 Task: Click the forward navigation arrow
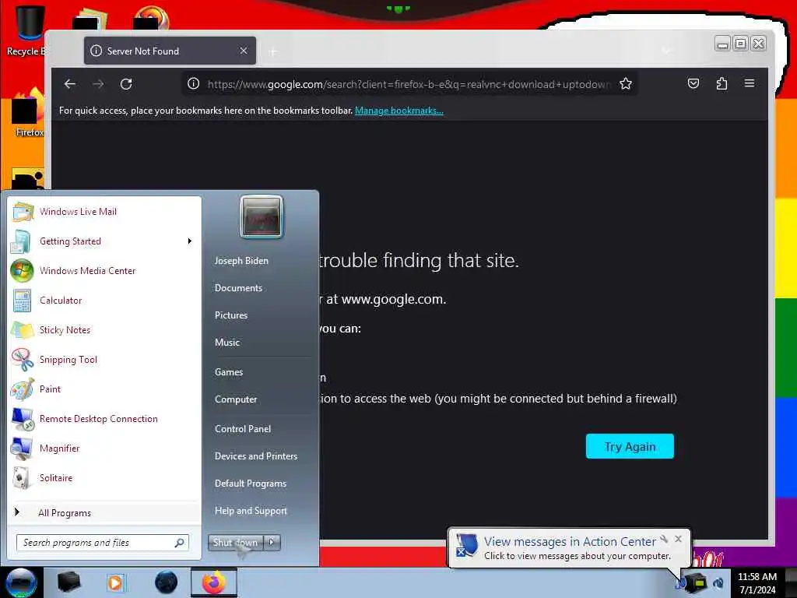[98, 84]
